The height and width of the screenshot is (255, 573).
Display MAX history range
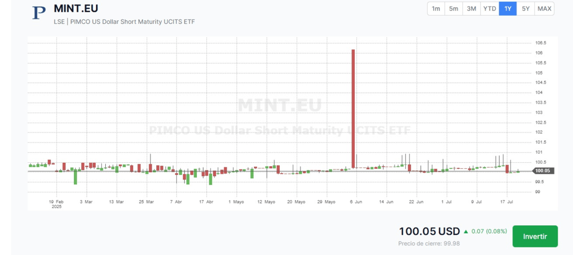(544, 8)
